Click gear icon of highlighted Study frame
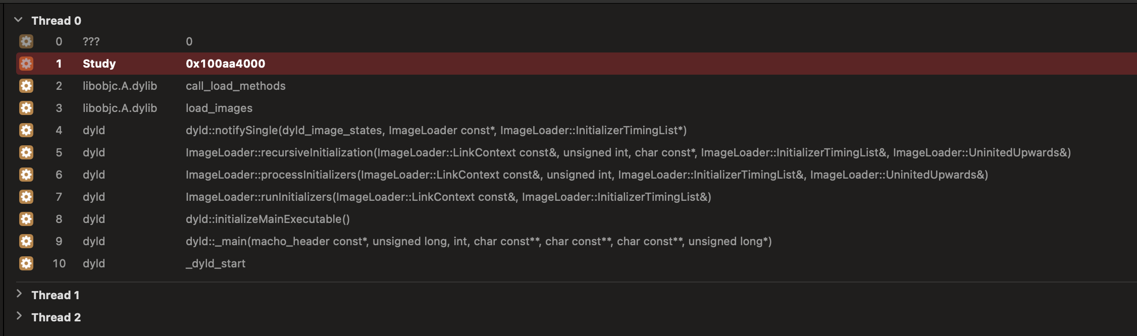 pyautogui.click(x=26, y=64)
